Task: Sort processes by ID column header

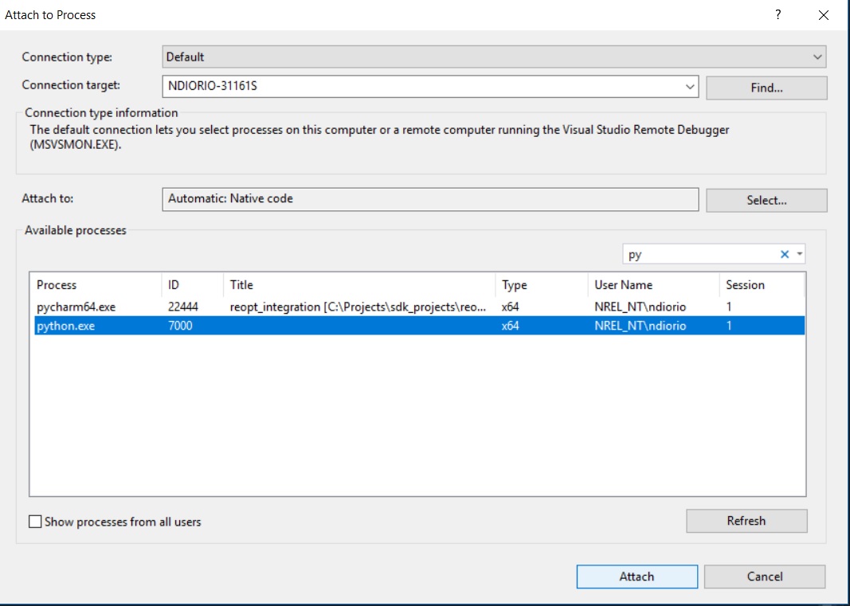Action: (x=174, y=285)
